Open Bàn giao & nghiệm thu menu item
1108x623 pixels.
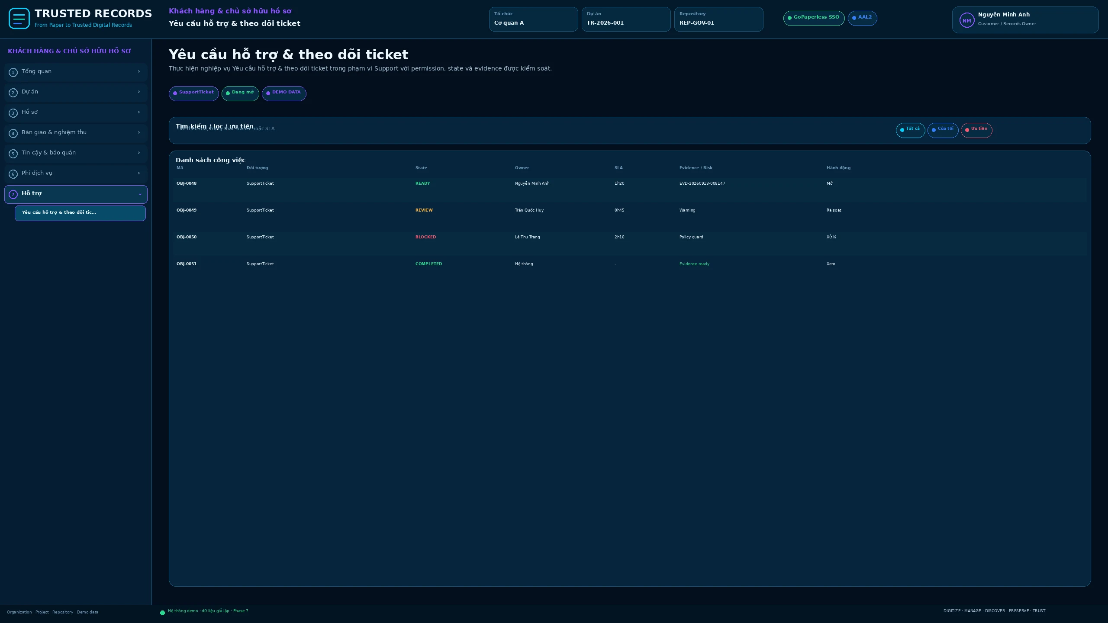click(x=76, y=133)
